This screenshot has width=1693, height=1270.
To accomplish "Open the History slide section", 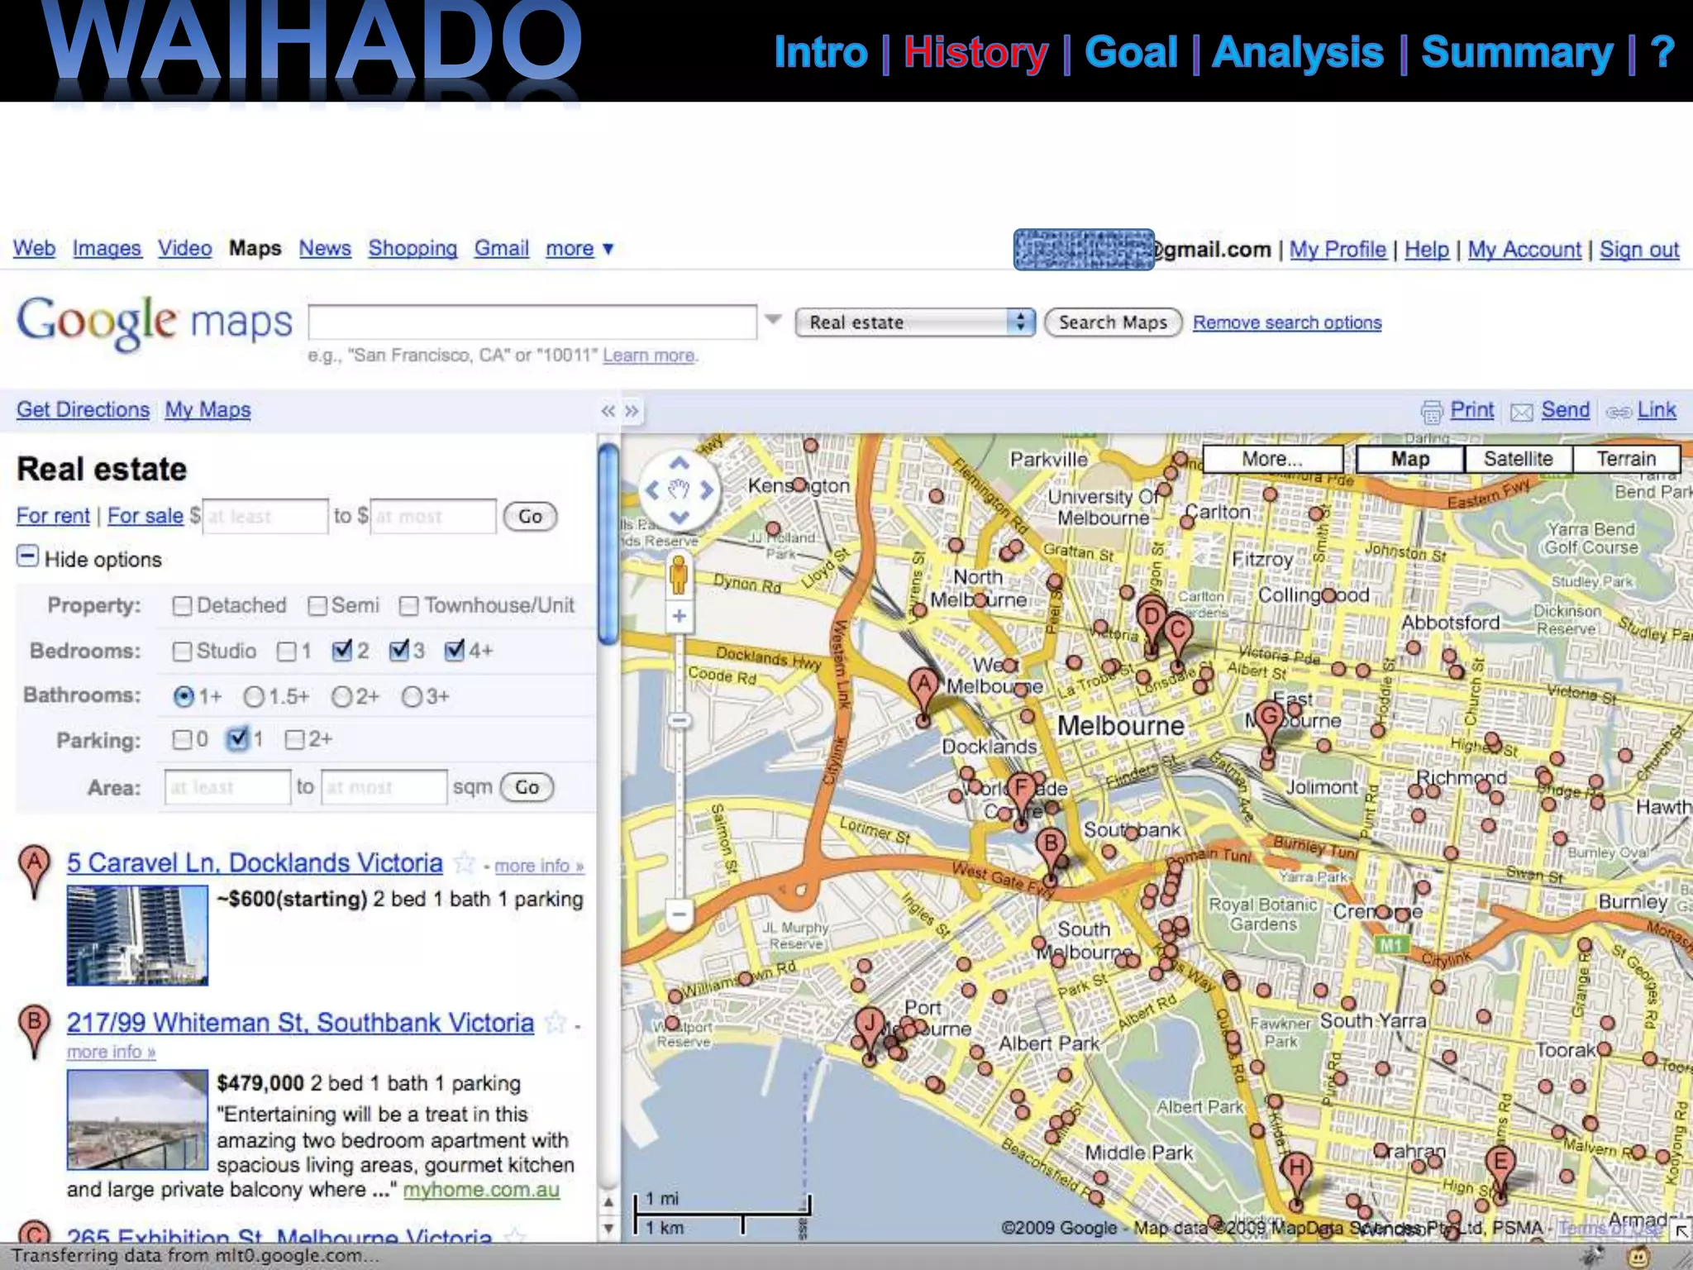I will (x=975, y=52).
